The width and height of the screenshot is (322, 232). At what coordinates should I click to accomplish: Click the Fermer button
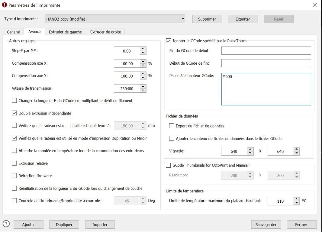[302, 224]
